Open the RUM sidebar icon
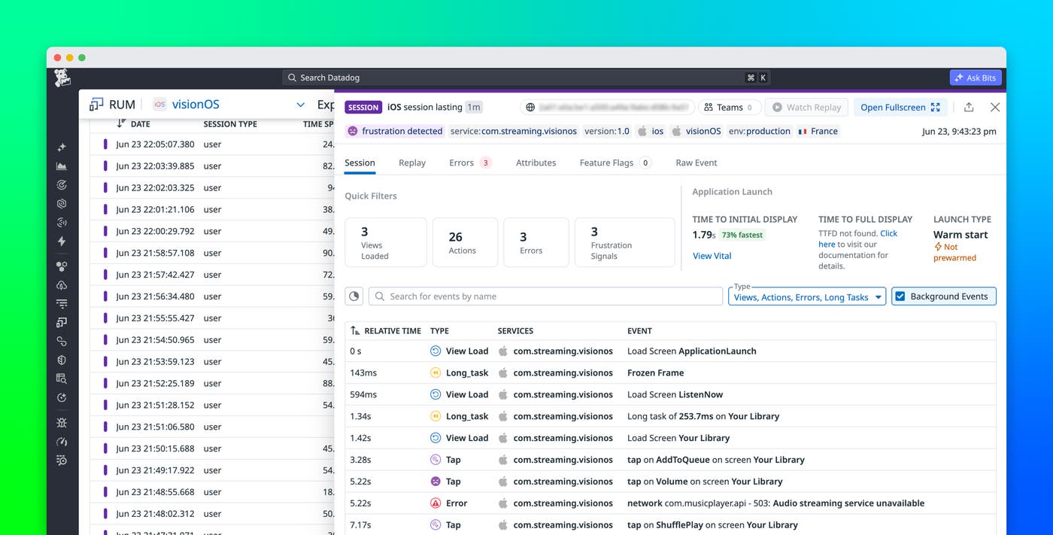Viewport: 1053px width, 535px height. (x=62, y=323)
